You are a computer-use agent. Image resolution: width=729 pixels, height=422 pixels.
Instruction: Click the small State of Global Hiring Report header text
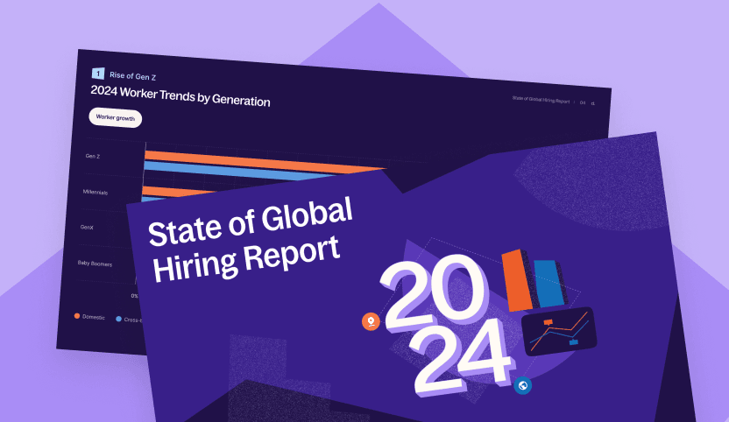[541, 101]
